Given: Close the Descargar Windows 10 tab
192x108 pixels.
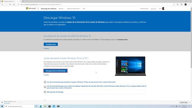Looking at the screenshot, I should [x=20, y=1].
